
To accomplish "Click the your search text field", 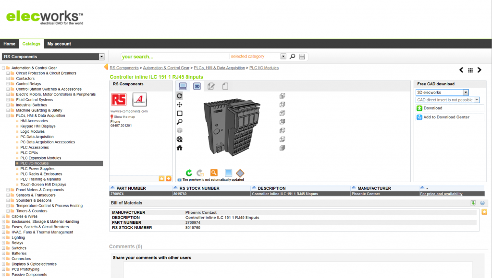I will click(175, 57).
